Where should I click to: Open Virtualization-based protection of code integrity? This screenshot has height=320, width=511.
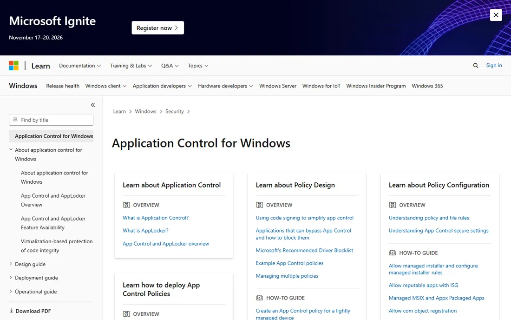pyautogui.click(x=57, y=246)
